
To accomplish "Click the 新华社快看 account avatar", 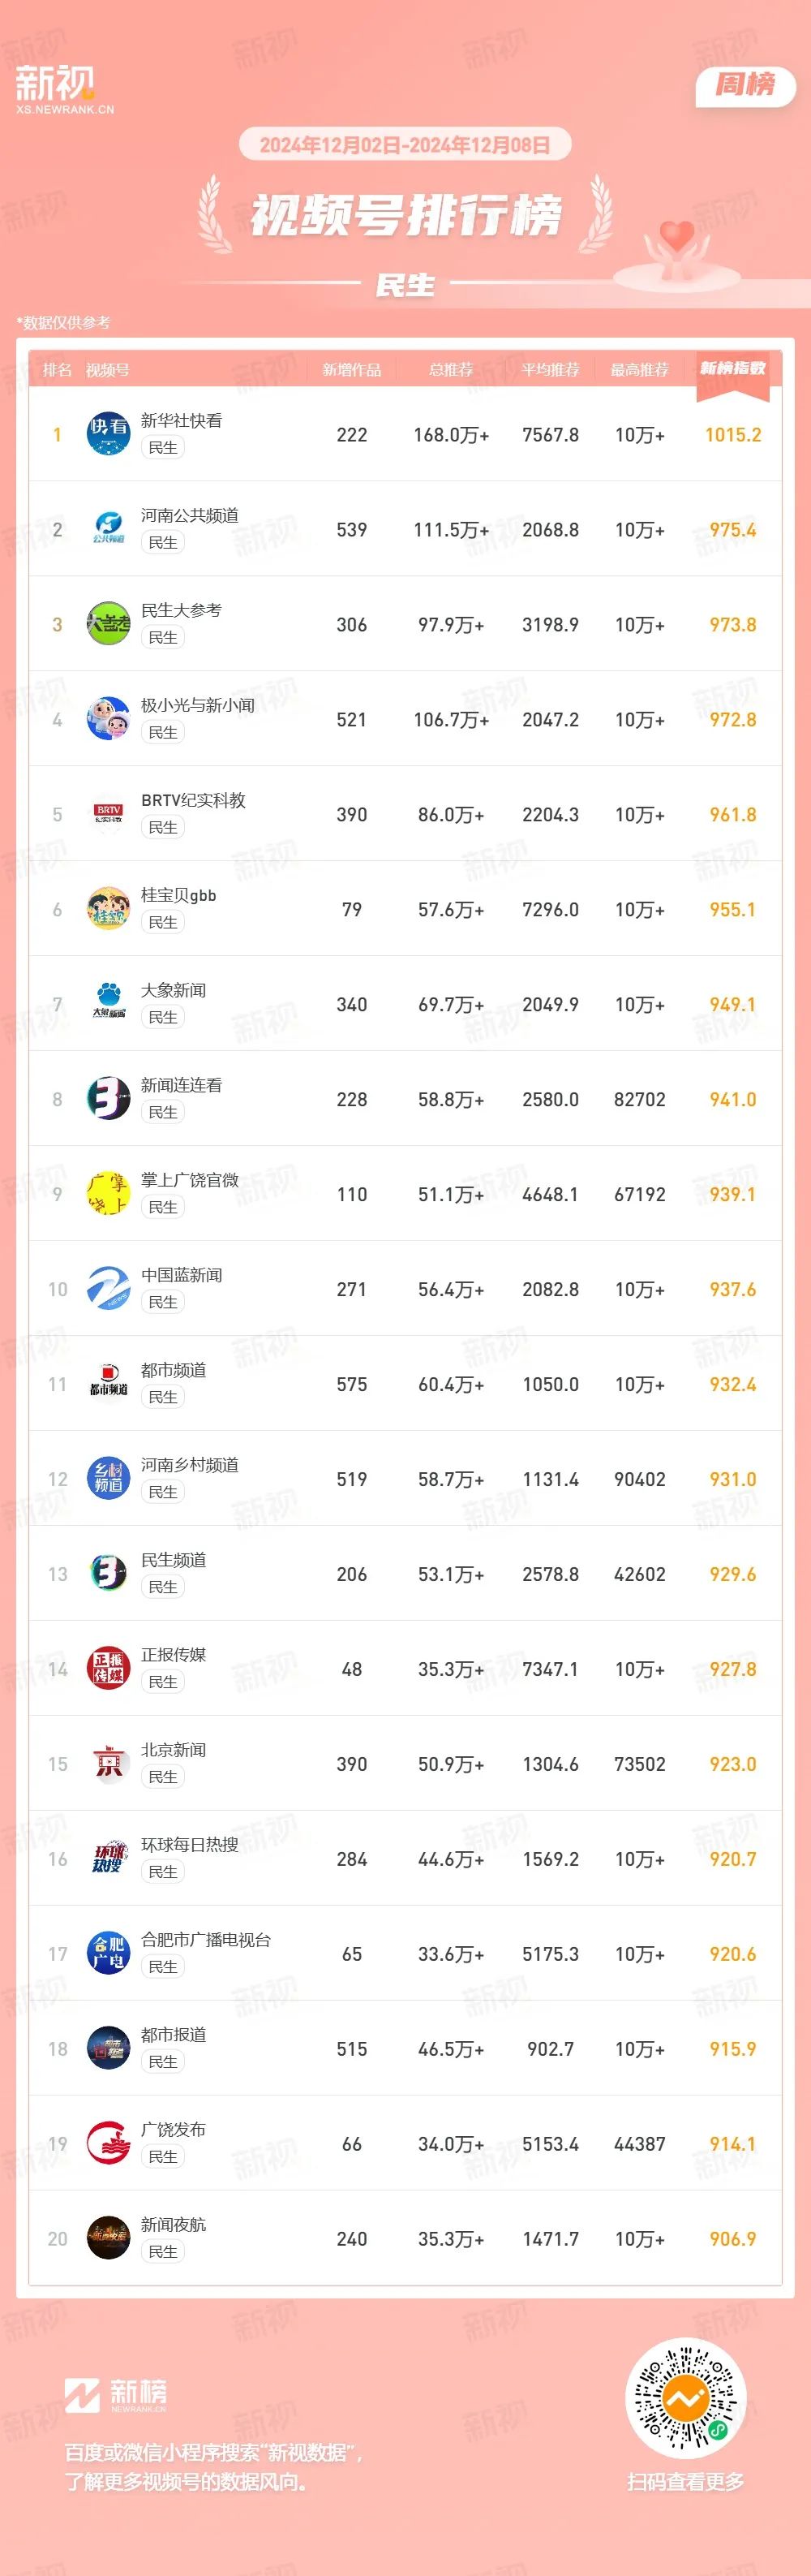I will coord(108,433).
